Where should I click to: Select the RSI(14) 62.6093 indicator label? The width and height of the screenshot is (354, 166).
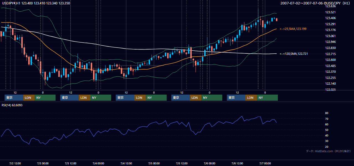pos(12,105)
